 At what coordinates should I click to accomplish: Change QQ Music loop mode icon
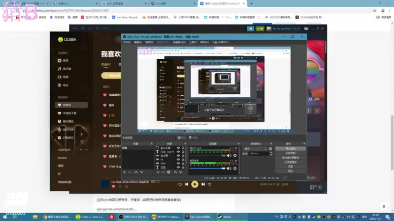coord(180,184)
